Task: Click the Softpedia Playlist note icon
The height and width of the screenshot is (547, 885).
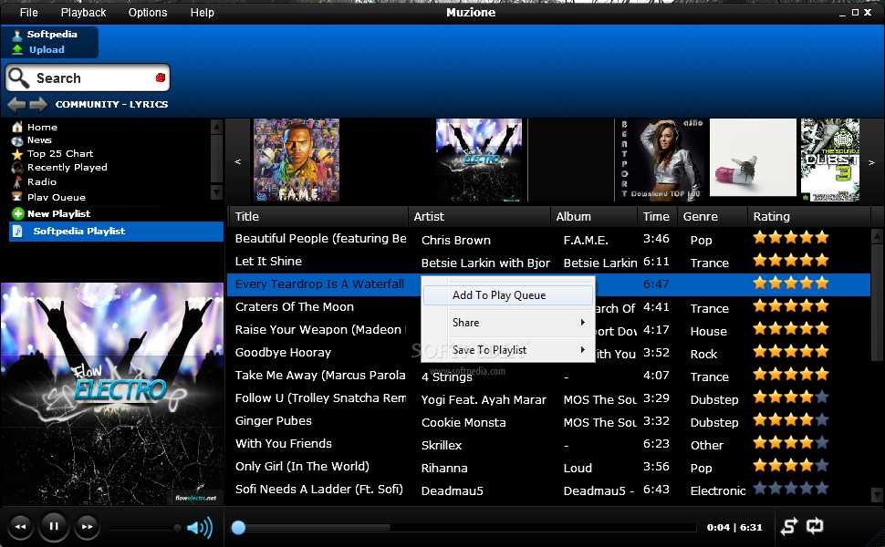Action: click(x=17, y=232)
